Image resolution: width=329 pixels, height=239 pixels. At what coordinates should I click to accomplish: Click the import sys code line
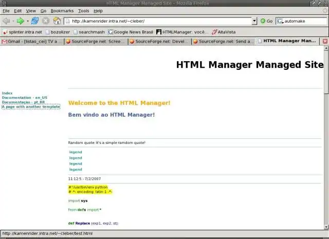(78, 201)
